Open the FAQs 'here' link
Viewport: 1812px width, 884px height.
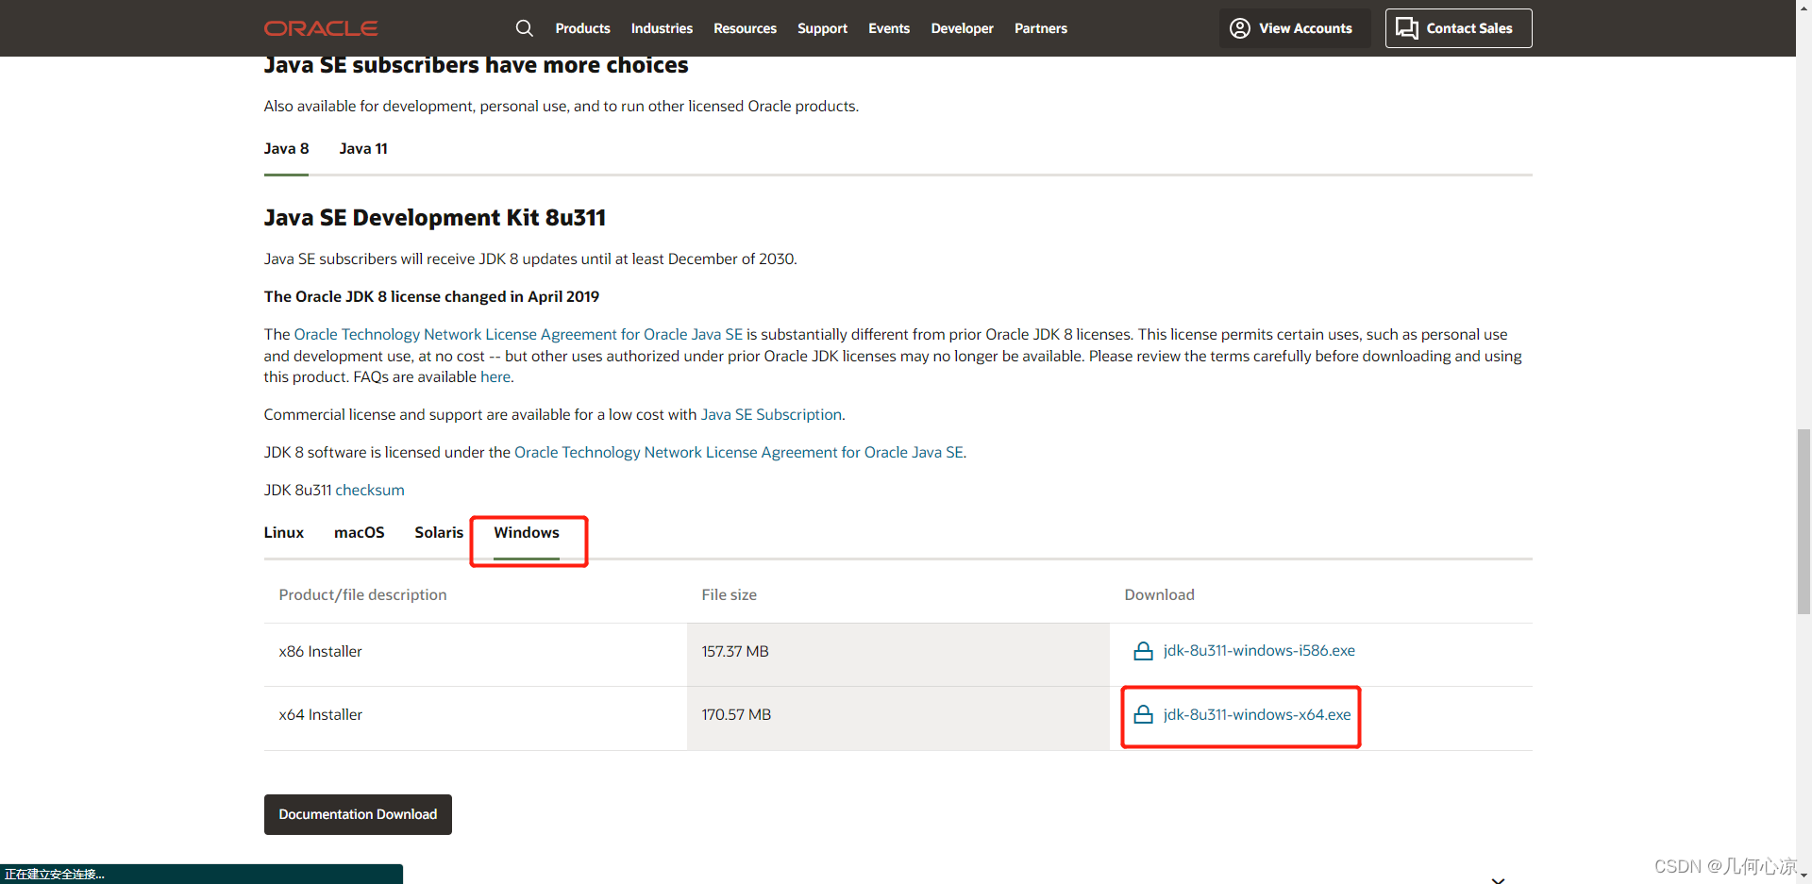pos(495,377)
